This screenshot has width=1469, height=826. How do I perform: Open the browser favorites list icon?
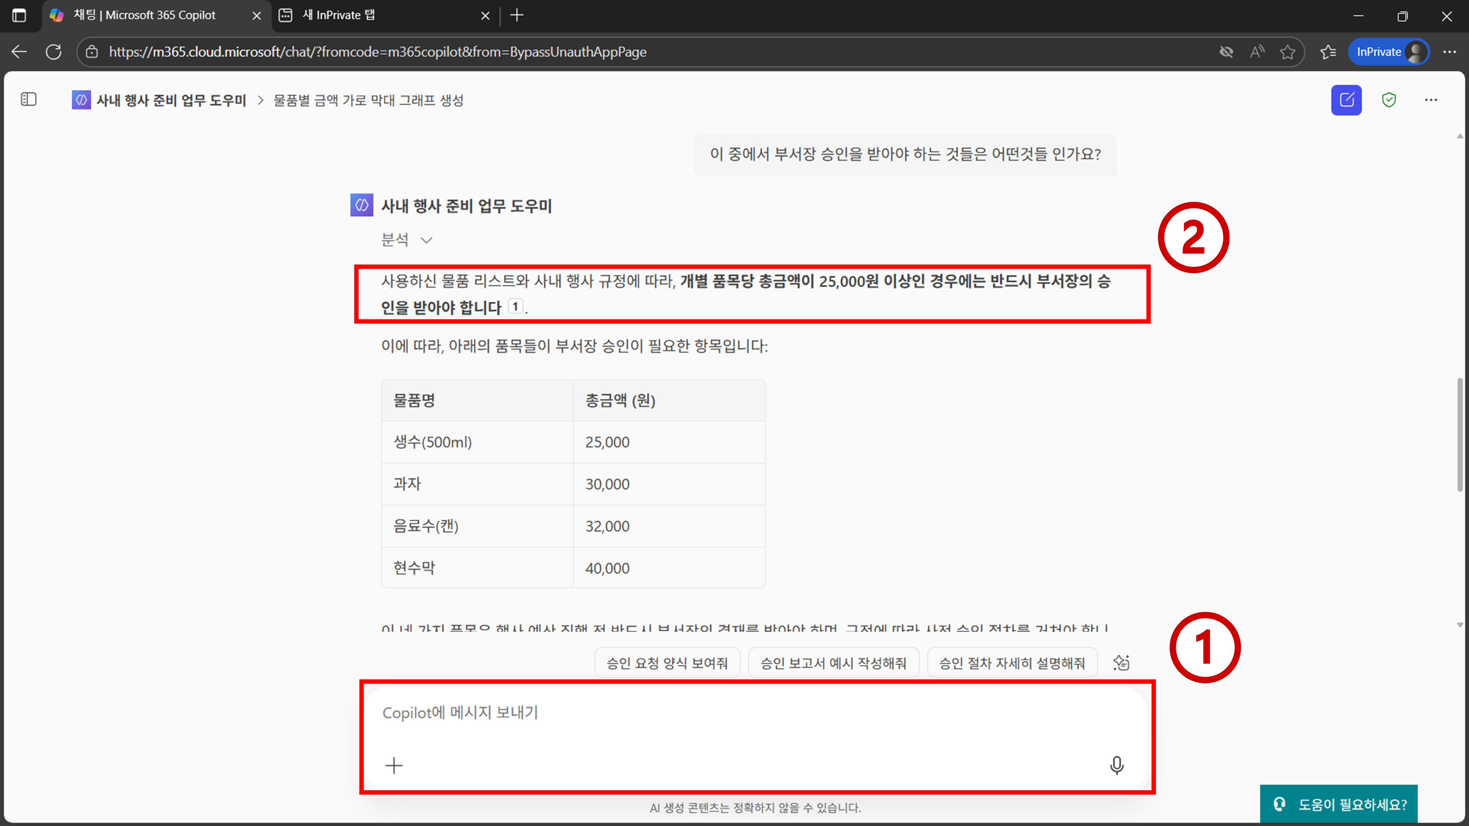[x=1328, y=52]
